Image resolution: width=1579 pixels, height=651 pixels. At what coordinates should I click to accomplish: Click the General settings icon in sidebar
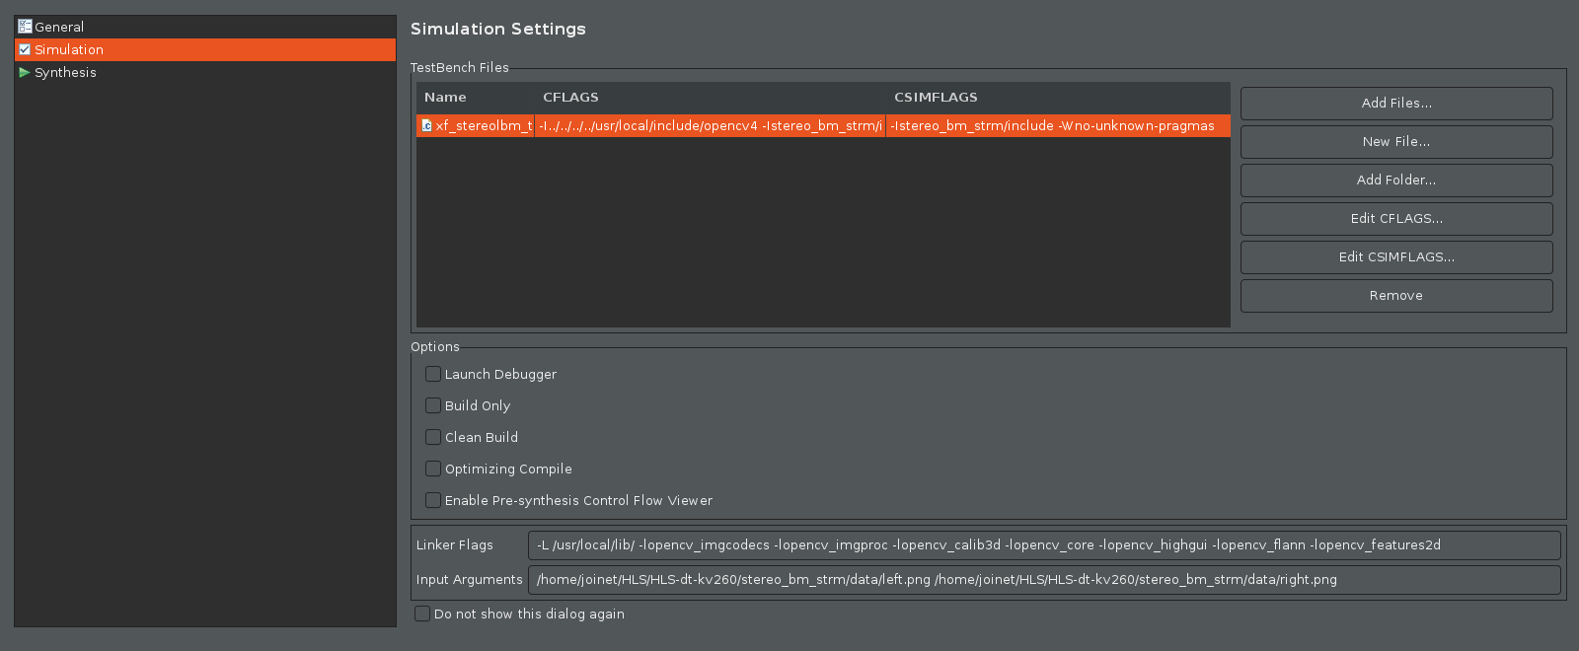coord(25,27)
